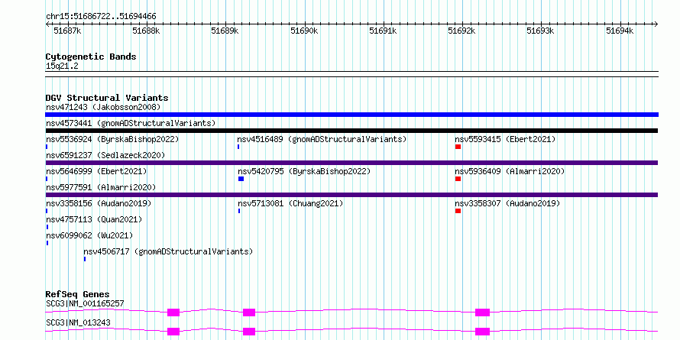Select first exon of SCG3|NM_001165257
This screenshot has width=680, height=340.
coord(173,312)
